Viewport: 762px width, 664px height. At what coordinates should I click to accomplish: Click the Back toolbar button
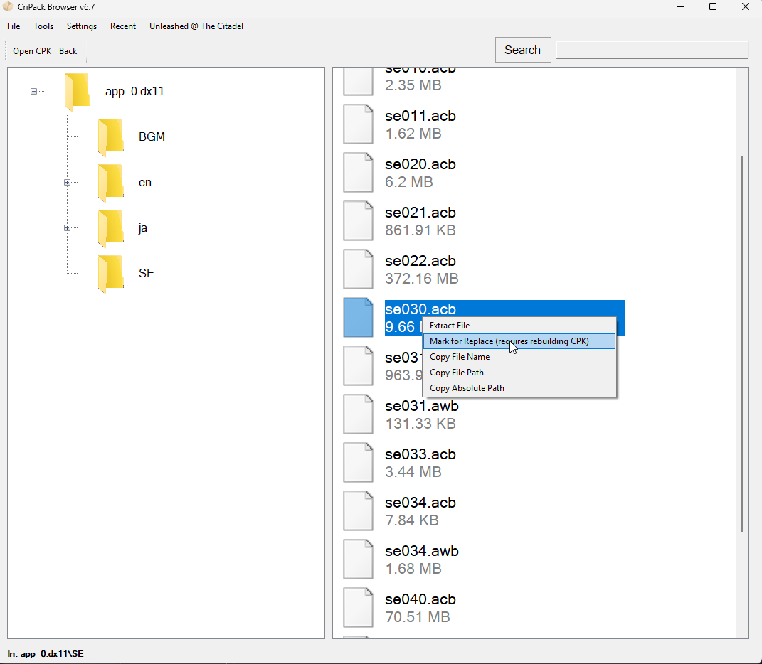click(68, 51)
